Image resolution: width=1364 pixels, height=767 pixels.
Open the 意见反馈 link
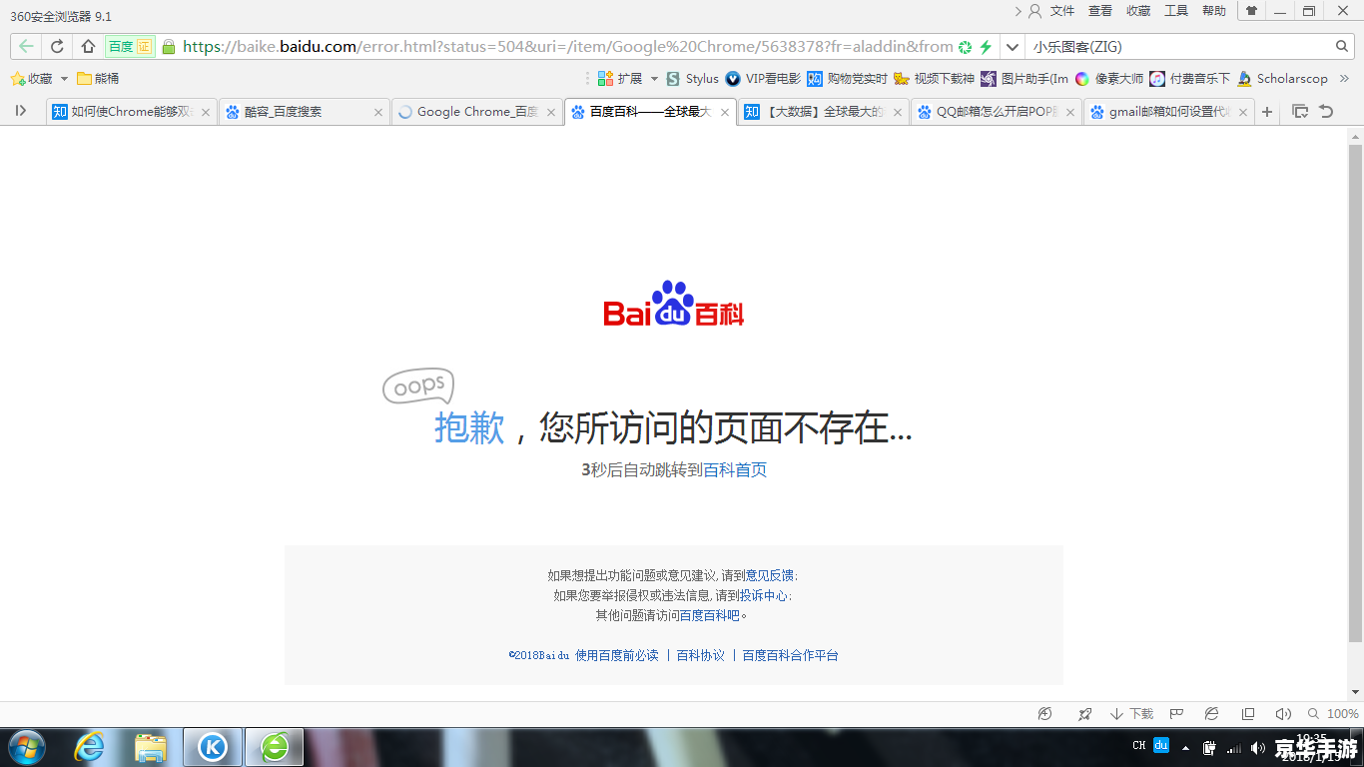(770, 575)
